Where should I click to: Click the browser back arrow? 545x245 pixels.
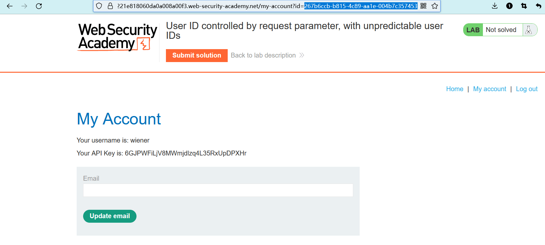[10, 6]
